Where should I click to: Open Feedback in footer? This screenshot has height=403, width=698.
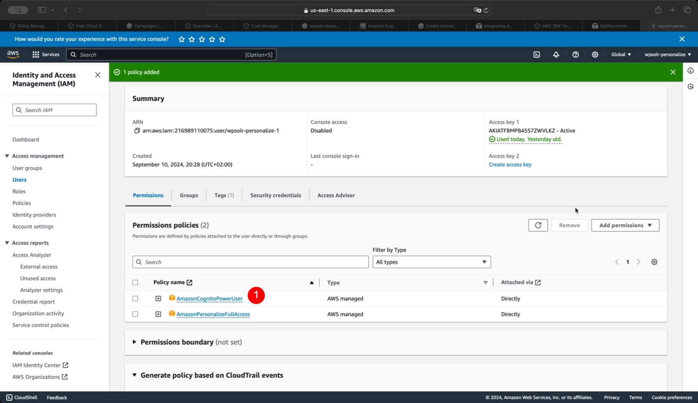tap(57, 398)
